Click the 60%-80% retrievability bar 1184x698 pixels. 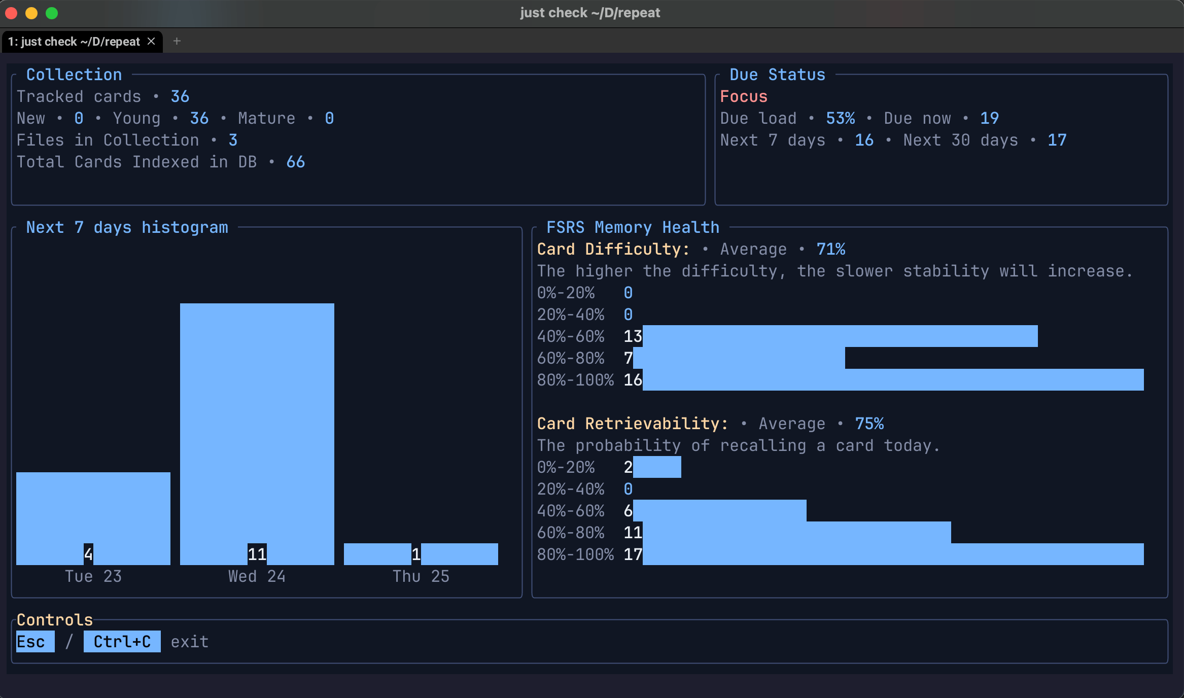tap(796, 533)
